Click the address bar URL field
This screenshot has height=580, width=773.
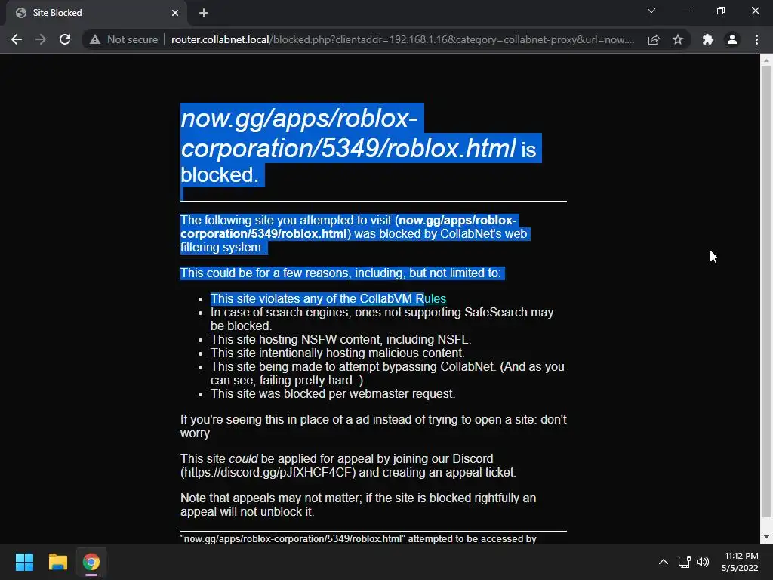403,39
